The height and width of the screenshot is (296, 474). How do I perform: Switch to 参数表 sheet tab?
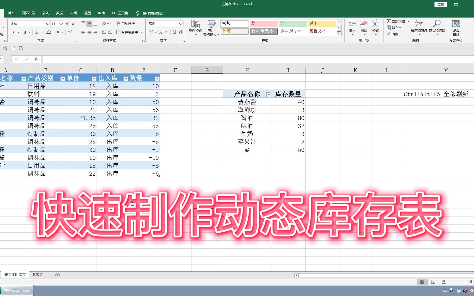pos(38,275)
